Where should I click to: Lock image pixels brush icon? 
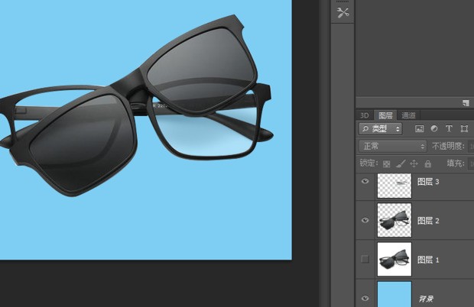400,163
